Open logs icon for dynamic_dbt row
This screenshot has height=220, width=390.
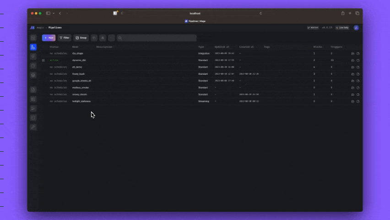(x=358, y=60)
